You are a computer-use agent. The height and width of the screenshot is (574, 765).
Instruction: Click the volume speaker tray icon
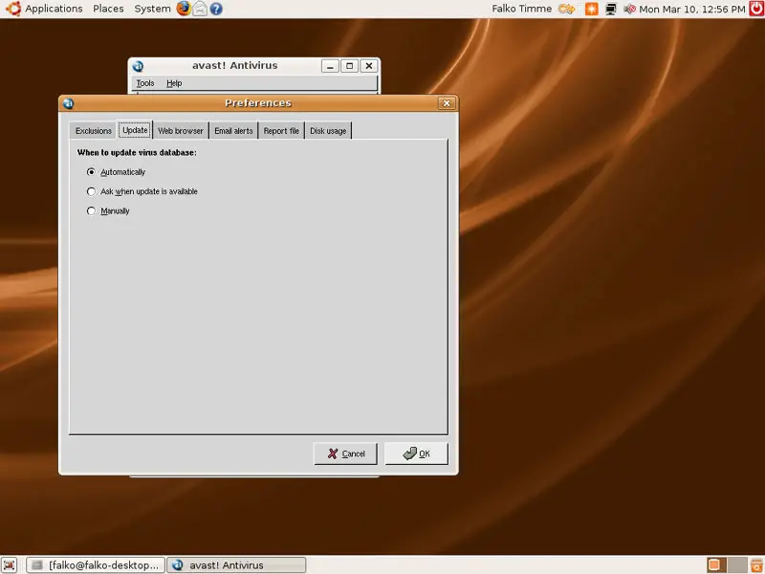629,9
